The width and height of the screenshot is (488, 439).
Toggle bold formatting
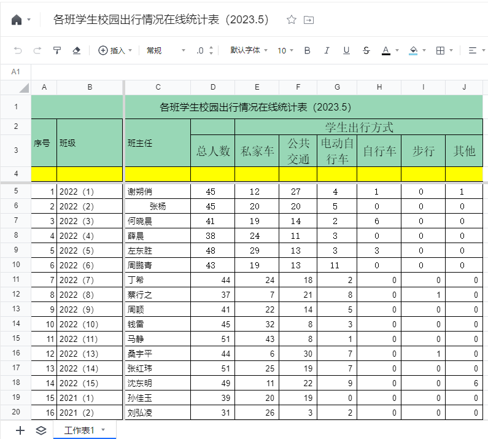click(x=307, y=50)
